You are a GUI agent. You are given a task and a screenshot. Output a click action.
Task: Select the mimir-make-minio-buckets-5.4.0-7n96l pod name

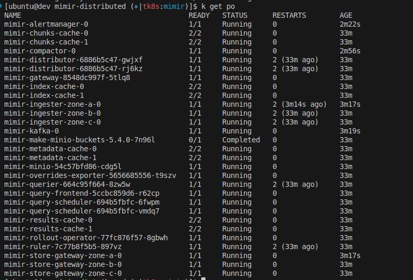[x=80, y=140]
